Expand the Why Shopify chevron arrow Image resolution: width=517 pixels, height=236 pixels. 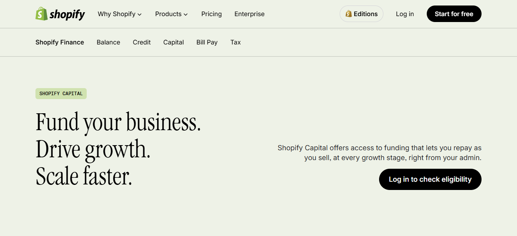pyautogui.click(x=140, y=14)
